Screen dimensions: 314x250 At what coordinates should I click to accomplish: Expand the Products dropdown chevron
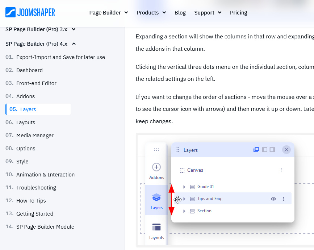164,13
